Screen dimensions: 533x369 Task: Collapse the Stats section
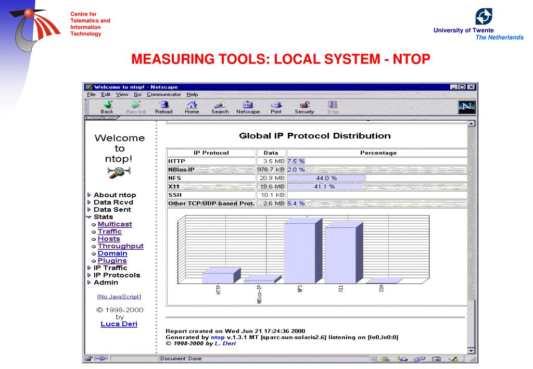coord(89,217)
